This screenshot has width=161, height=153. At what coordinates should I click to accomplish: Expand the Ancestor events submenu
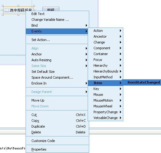click(x=105, y=36)
